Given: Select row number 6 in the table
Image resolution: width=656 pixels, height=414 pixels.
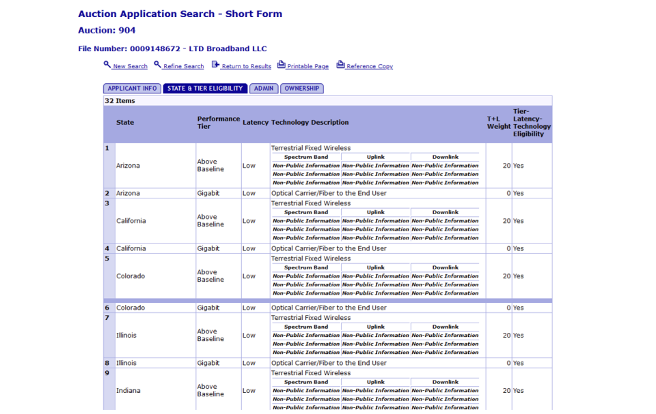Looking at the screenshot, I should click(x=107, y=308).
